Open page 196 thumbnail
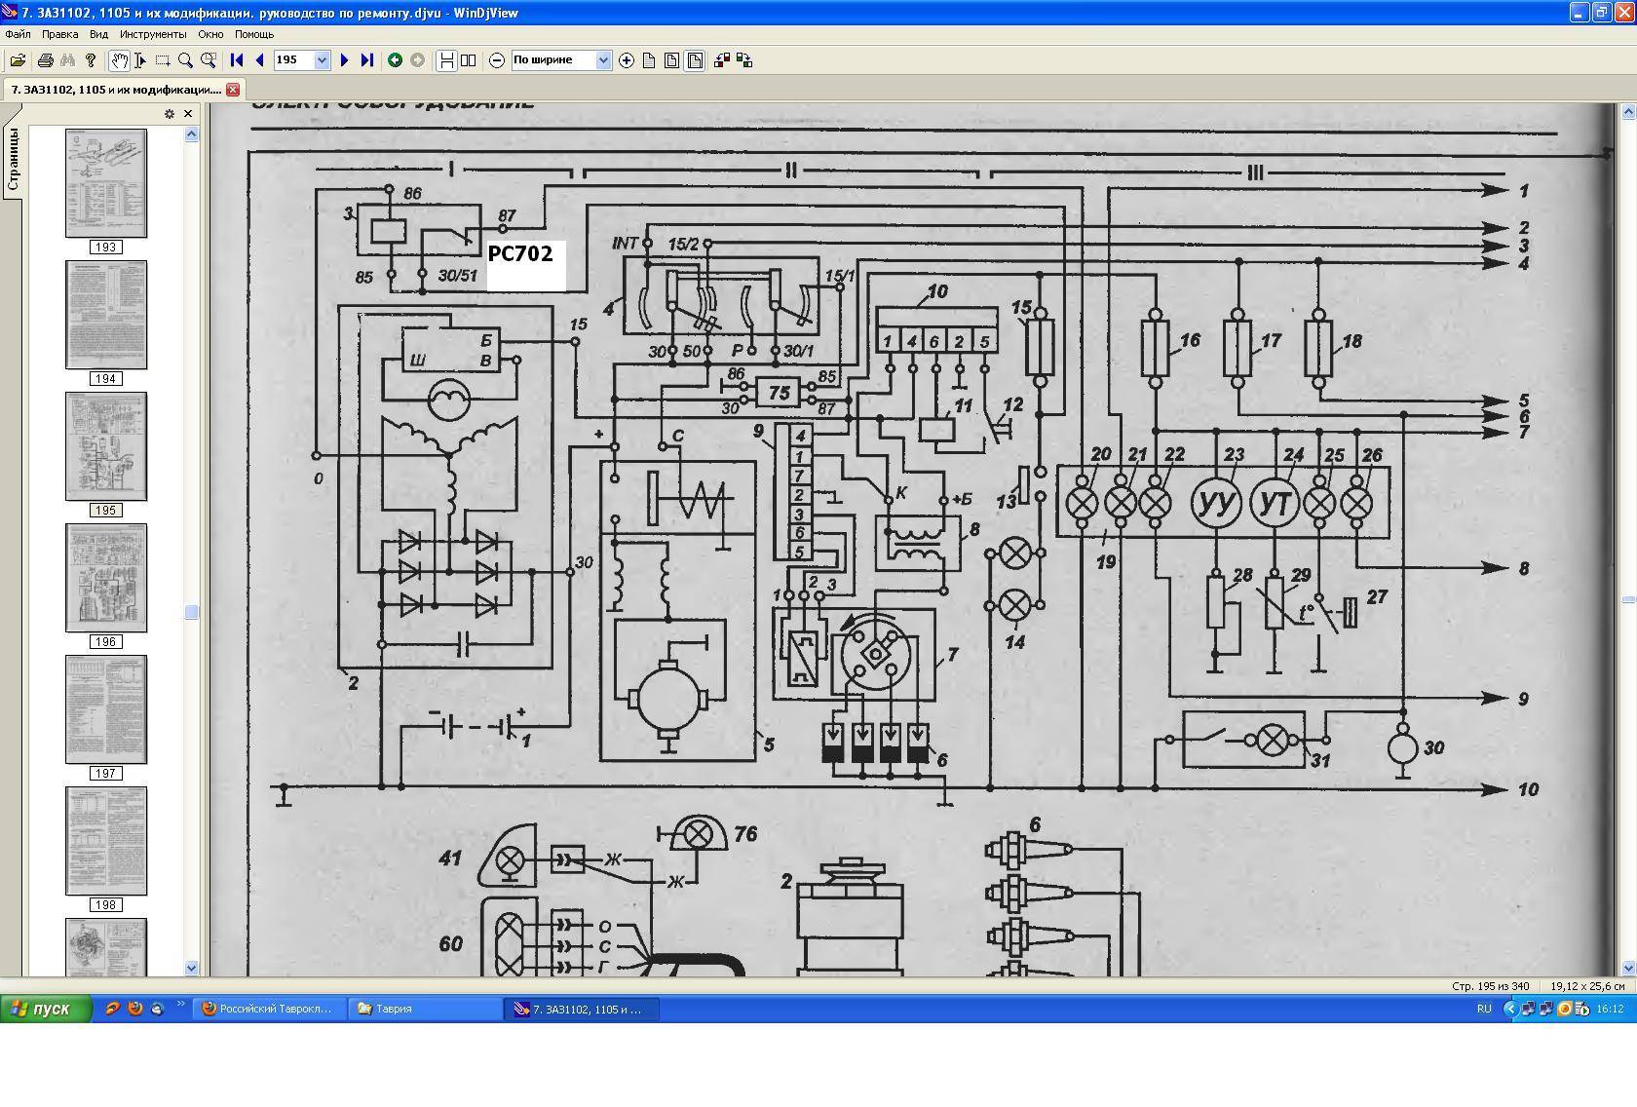The width and height of the screenshot is (1637, 1107). click(x=106, y=578)
